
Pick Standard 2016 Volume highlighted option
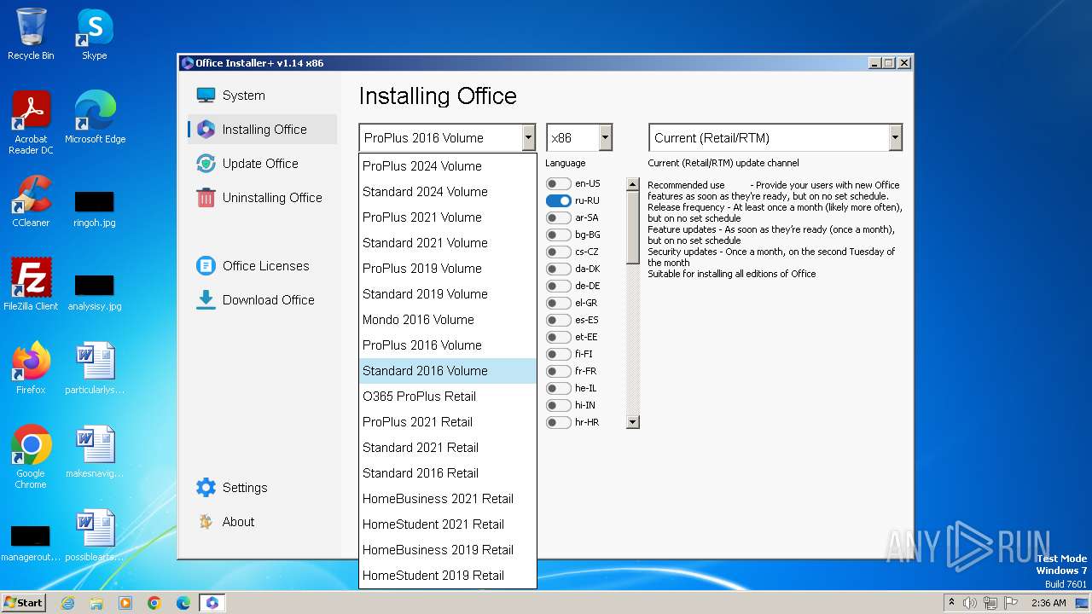click(448, 371)
